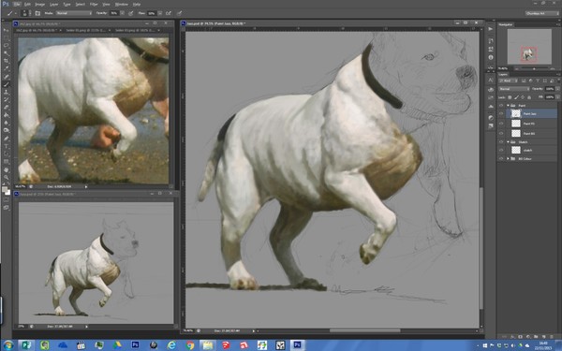Image resolution: width=562 pixels, height=351 pixels.
Task: Open the File menu
Action: pos(17,5)
